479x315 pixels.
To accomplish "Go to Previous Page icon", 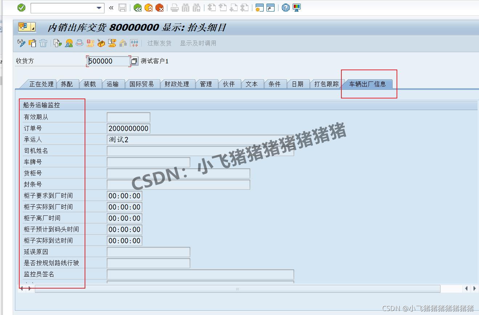I will 223,8.
